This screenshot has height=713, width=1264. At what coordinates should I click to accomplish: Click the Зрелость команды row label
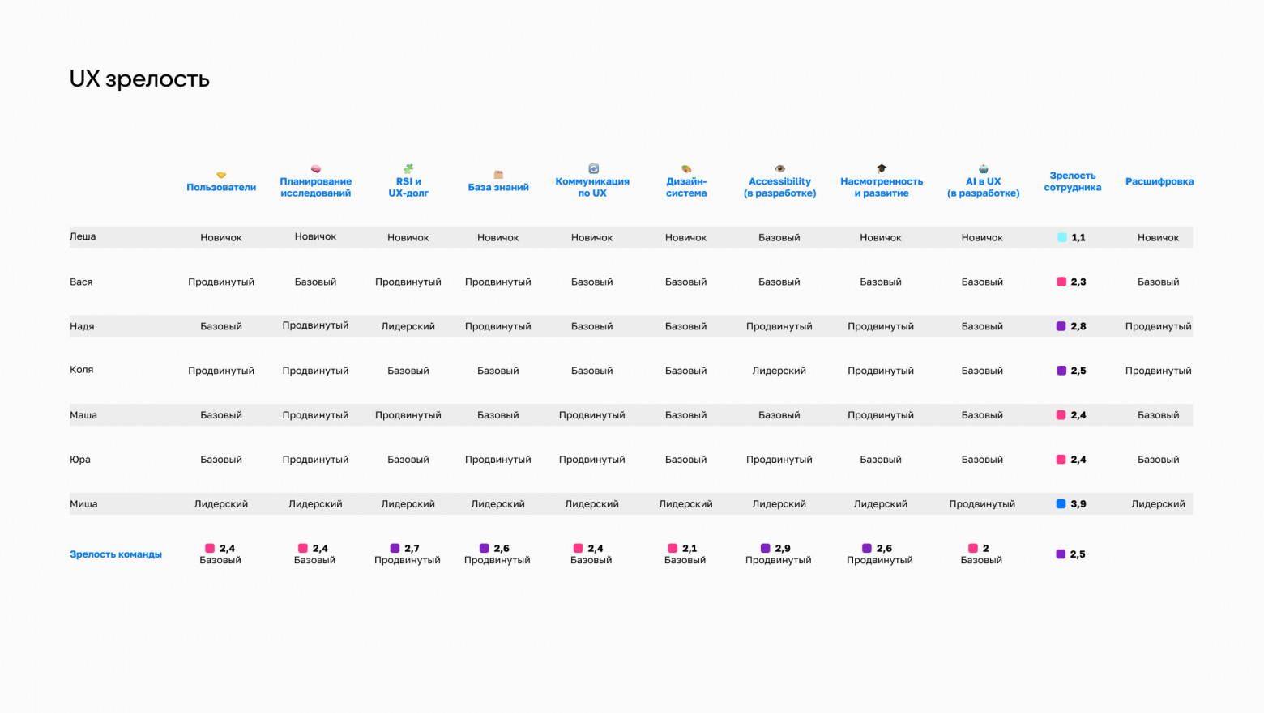pos(116,554)
